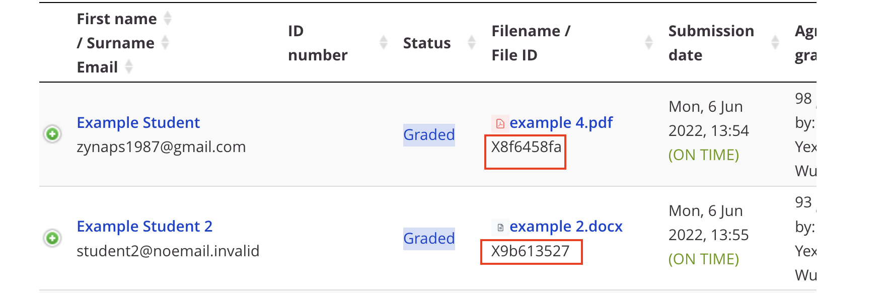Viewport: 887px width, 293px height.
Task: Expand row details for Example Student
Action: [x=52, y=134]
